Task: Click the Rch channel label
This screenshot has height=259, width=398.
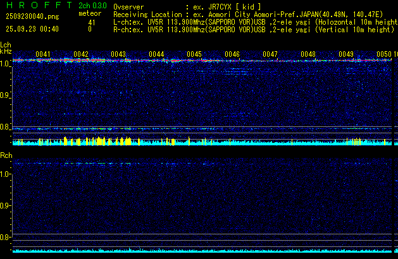Action: point(6,155)
